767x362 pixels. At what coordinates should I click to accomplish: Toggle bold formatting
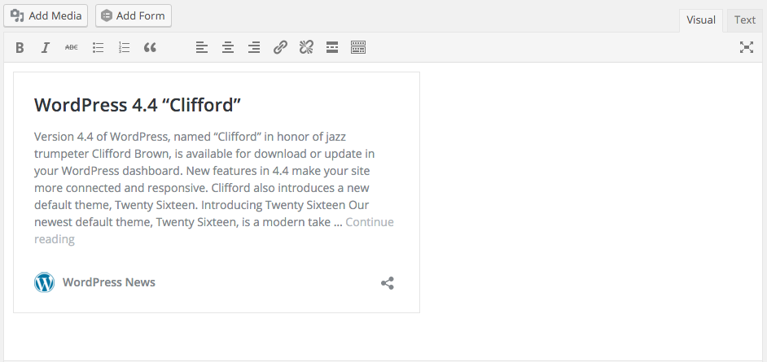point(20,48)
